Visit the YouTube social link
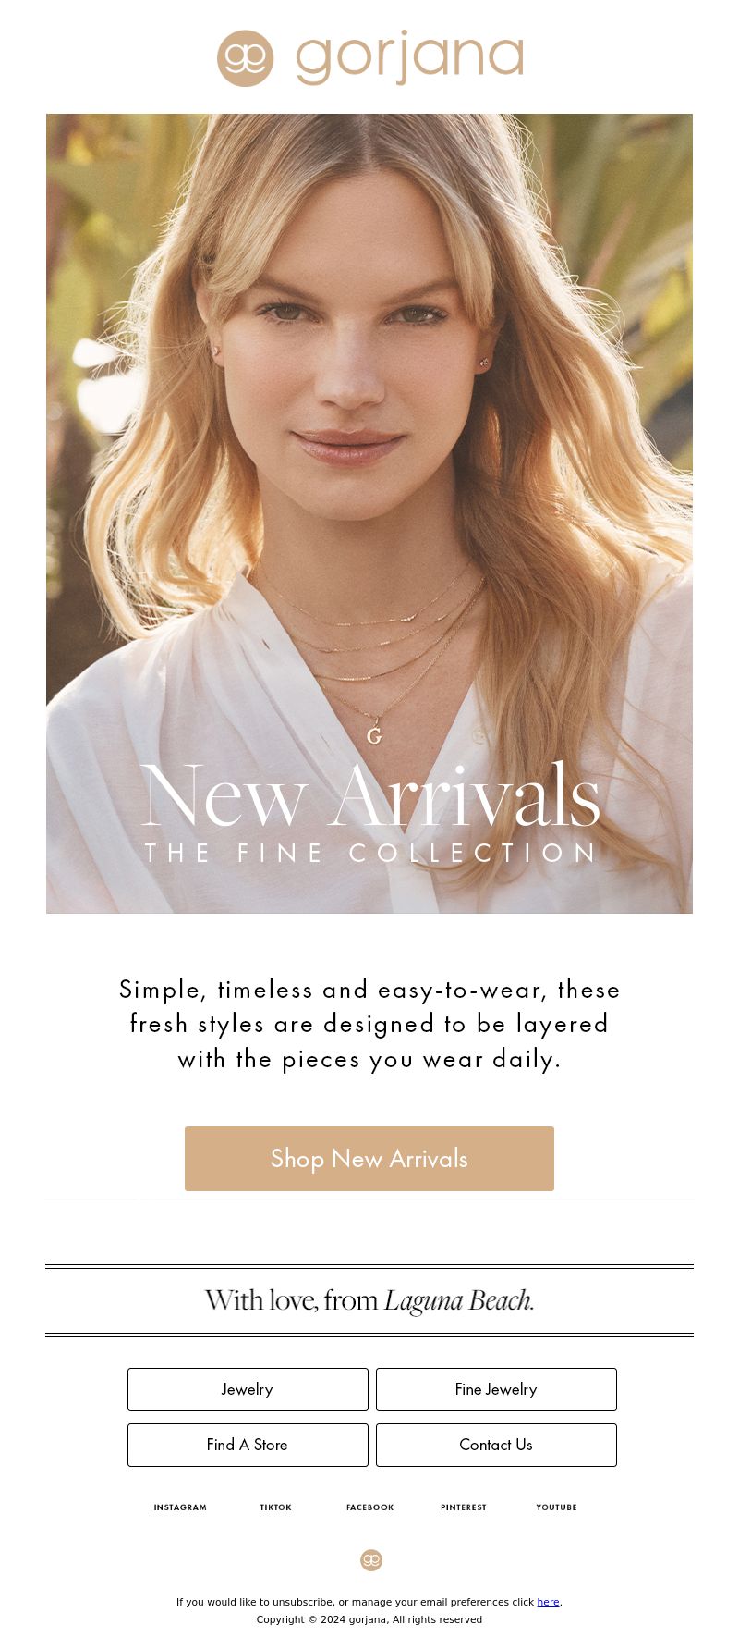The image size is (739, 1649). 557,1507
